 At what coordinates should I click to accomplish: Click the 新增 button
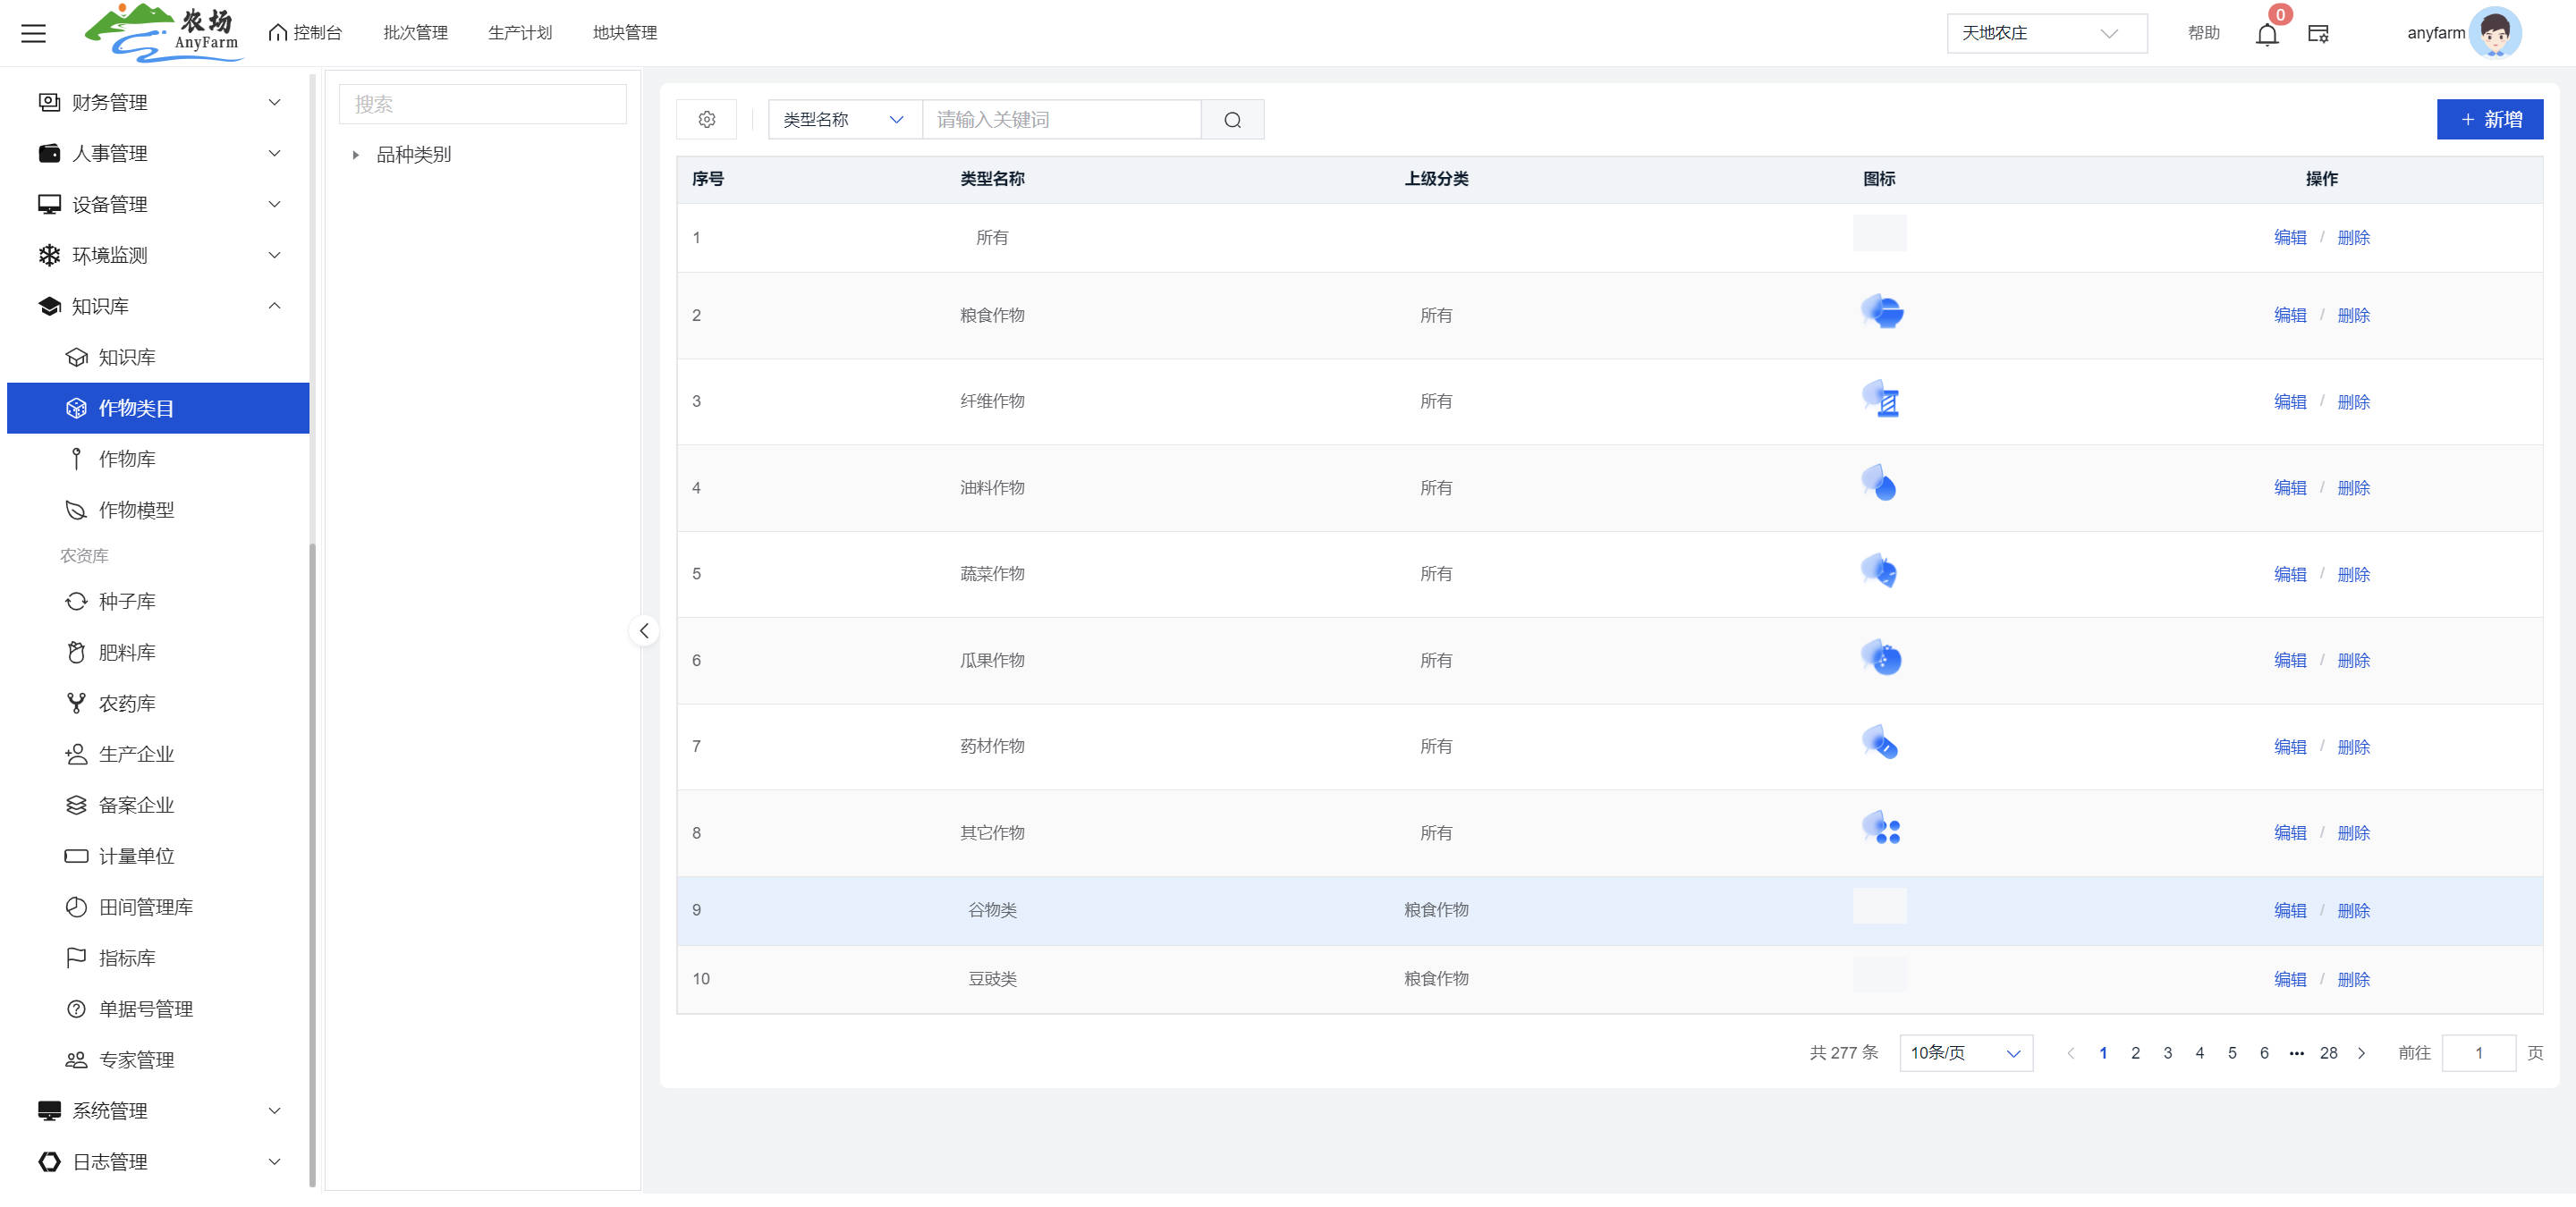click(2489, 120)
